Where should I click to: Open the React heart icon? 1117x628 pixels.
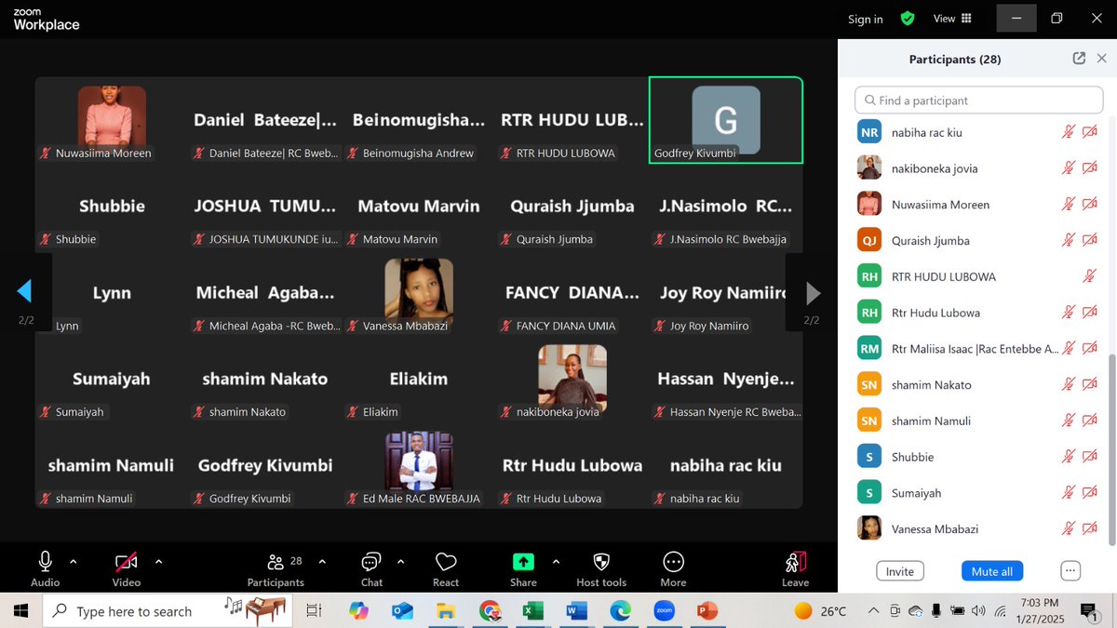click(446, 562)
